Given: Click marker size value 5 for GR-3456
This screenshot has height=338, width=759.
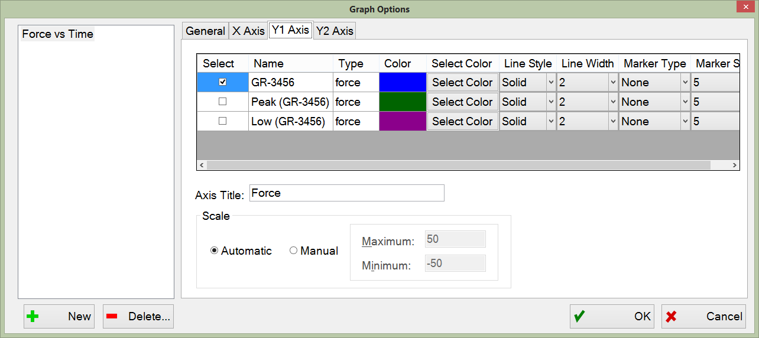Looking at the screenshot, I should coord(716,82).
